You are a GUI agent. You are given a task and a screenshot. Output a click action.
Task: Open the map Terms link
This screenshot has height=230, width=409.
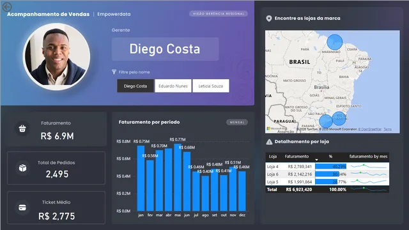coord(387,129)
